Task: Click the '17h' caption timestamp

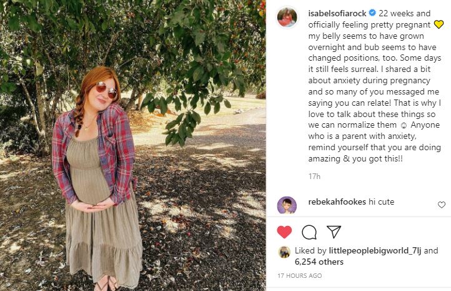Action: [x=314, y=176]
